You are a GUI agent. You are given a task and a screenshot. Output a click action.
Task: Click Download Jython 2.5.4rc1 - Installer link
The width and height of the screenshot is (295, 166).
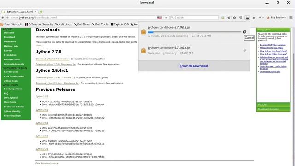point(54,77)
